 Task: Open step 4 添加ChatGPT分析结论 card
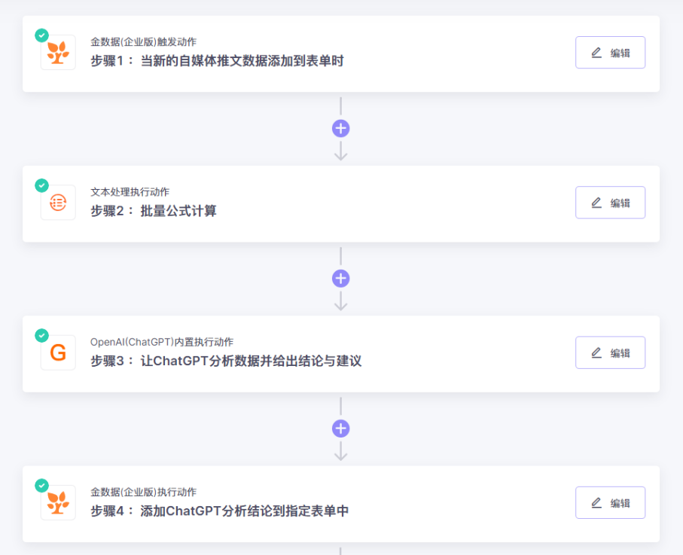220,511
